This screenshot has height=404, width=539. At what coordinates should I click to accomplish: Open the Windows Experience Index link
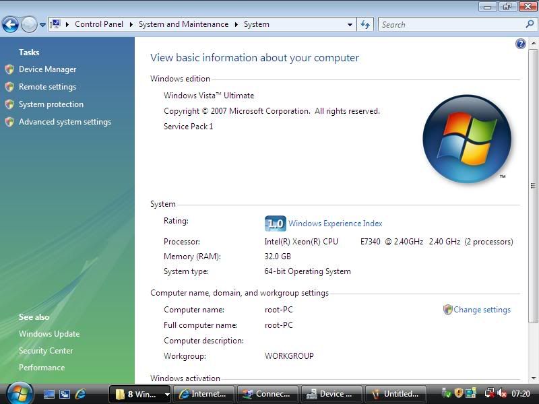(x=335, y=224)
